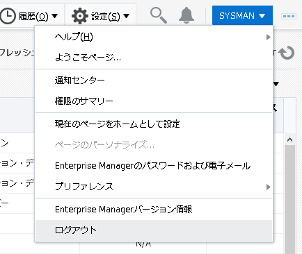
Task: Click the プリファレンス submenu arrow
Action: point(269,187)
